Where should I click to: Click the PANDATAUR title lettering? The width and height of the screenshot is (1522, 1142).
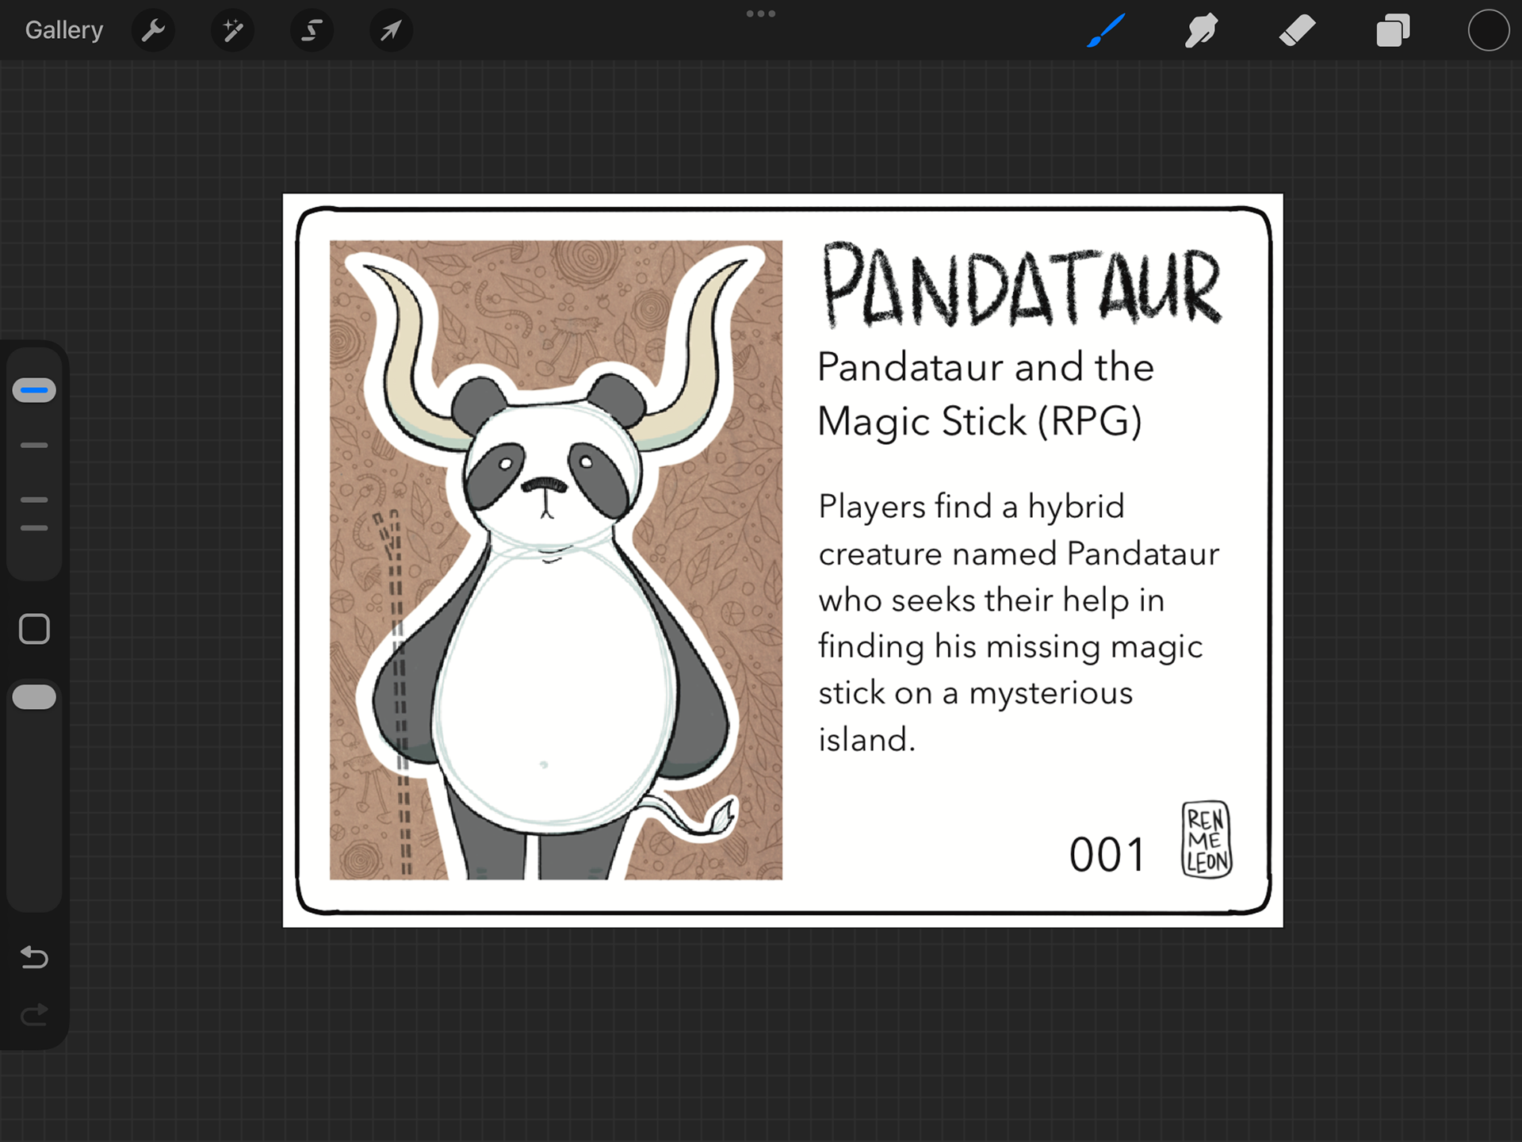[1021, 284]
